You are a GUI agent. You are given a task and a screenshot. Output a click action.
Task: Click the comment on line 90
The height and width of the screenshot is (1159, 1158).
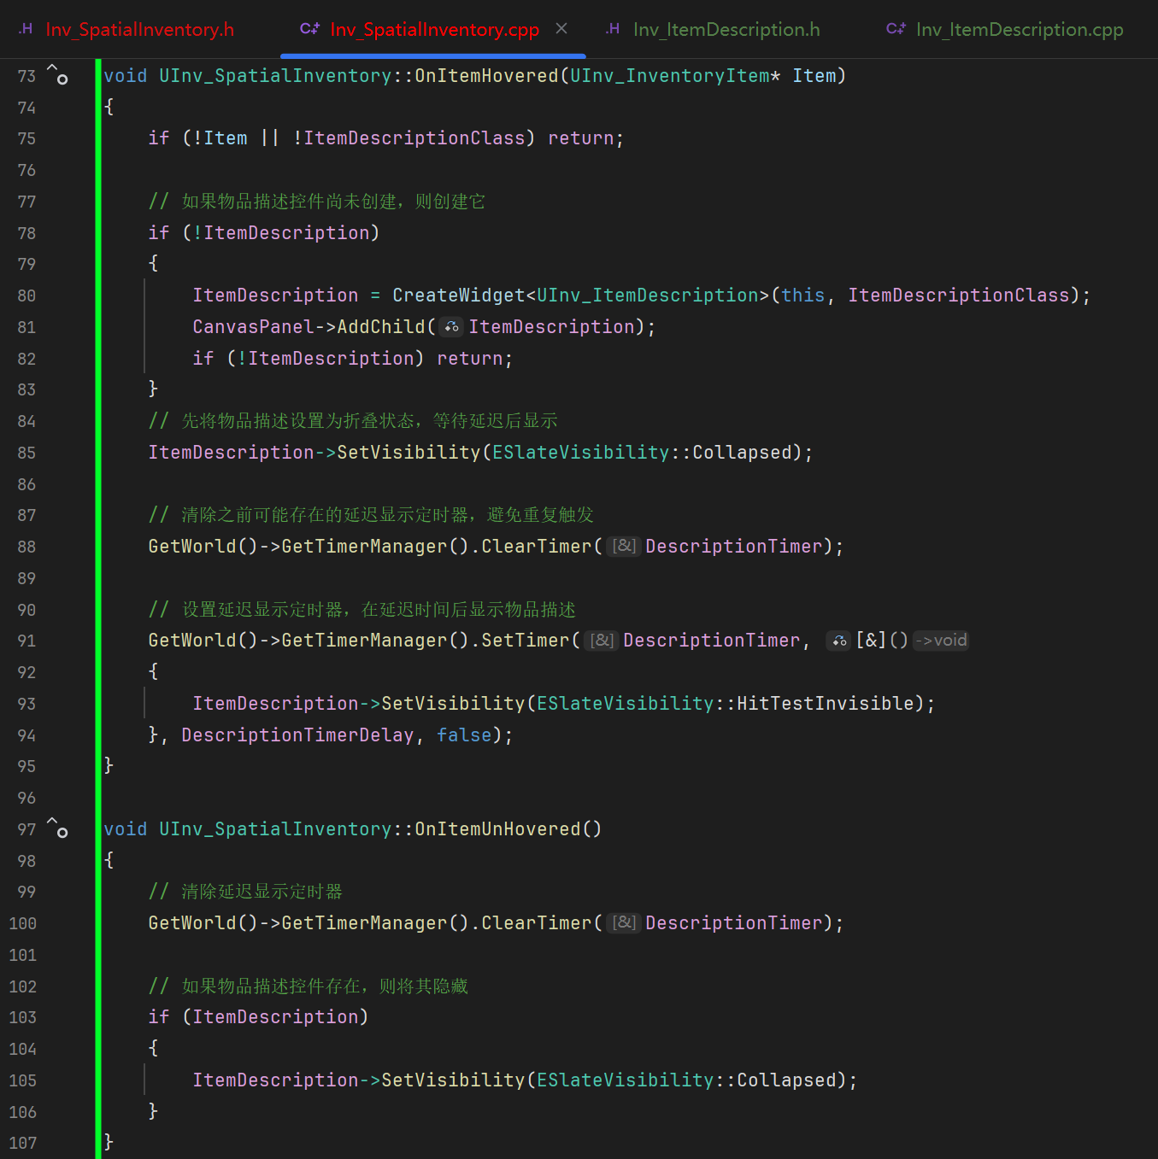click(x=362, y=609)
